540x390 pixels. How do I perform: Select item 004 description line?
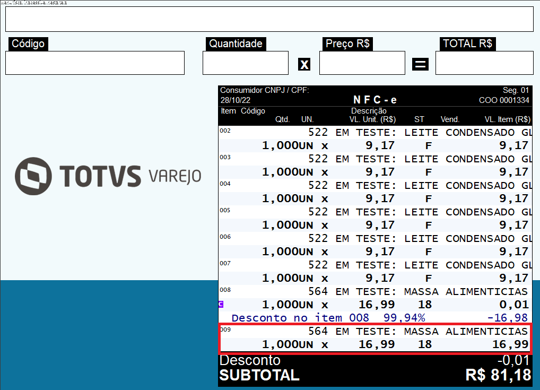(376, 185)
